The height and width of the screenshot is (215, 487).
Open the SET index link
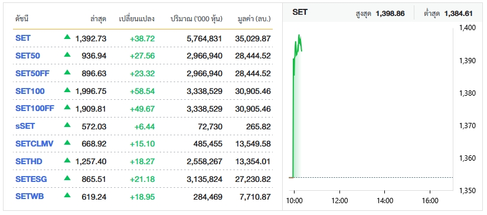click(23, 38)
